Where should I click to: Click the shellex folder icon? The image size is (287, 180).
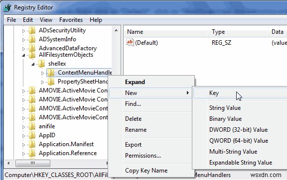[x=41, y=64]
